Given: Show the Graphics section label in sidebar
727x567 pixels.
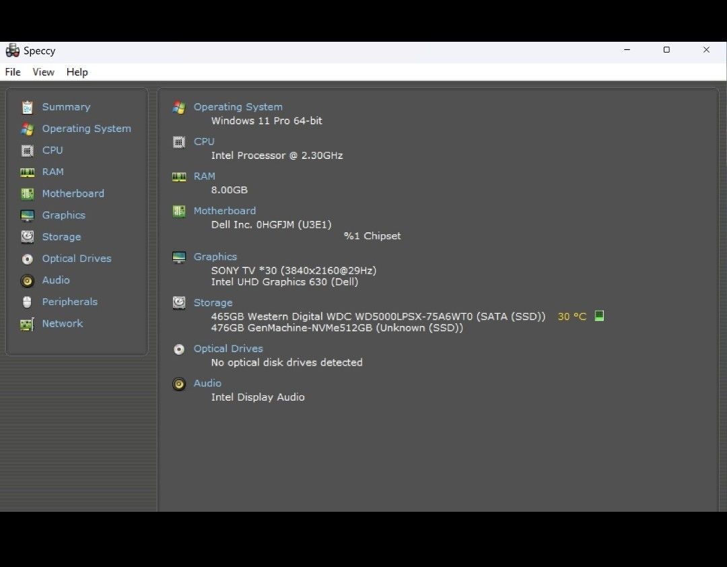Looking at the screenshot, I should click(64, 215).
